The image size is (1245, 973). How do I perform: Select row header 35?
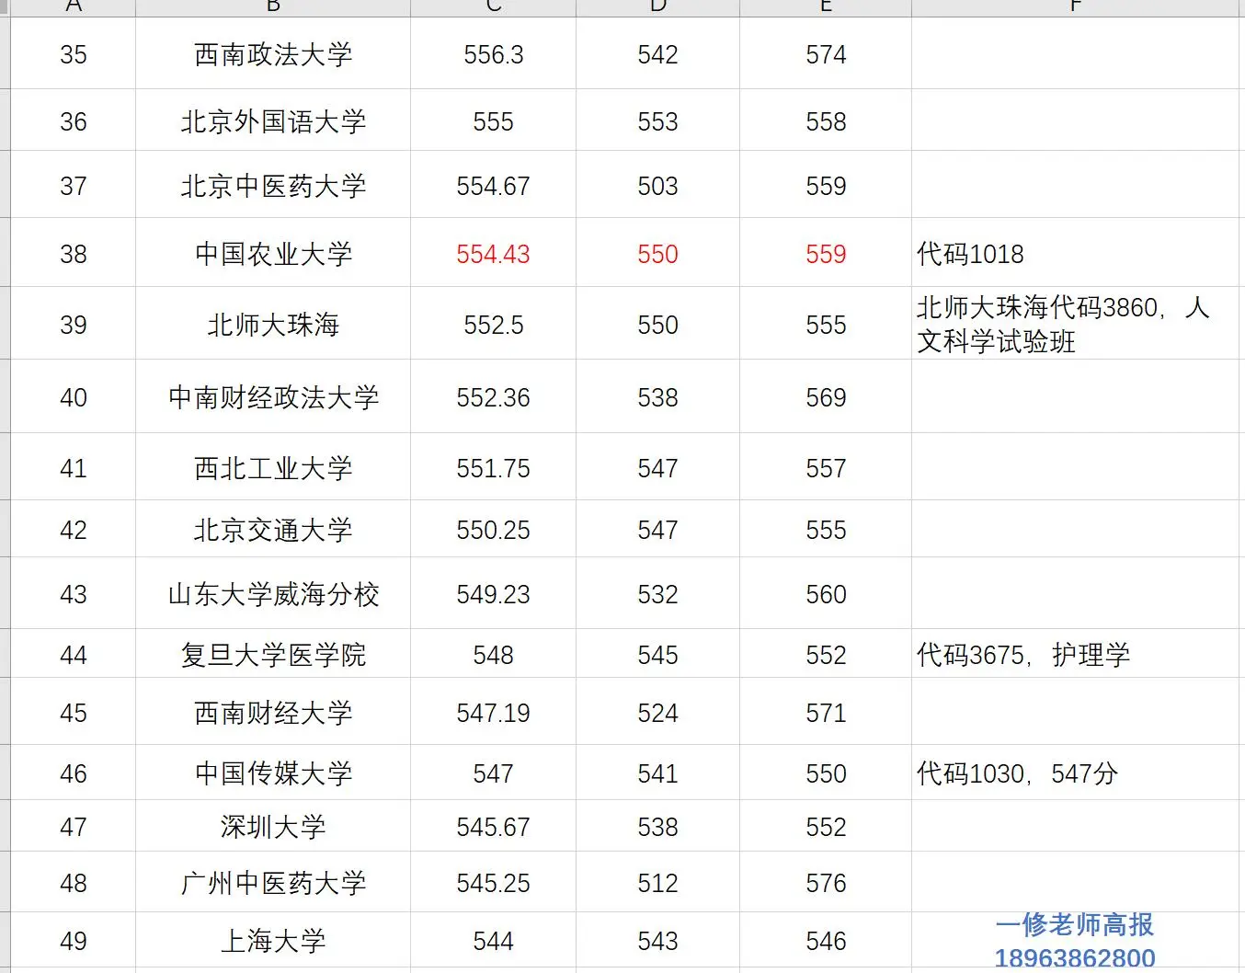(74, 54)
